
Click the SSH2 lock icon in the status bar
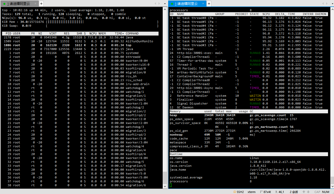pos(234,192)
